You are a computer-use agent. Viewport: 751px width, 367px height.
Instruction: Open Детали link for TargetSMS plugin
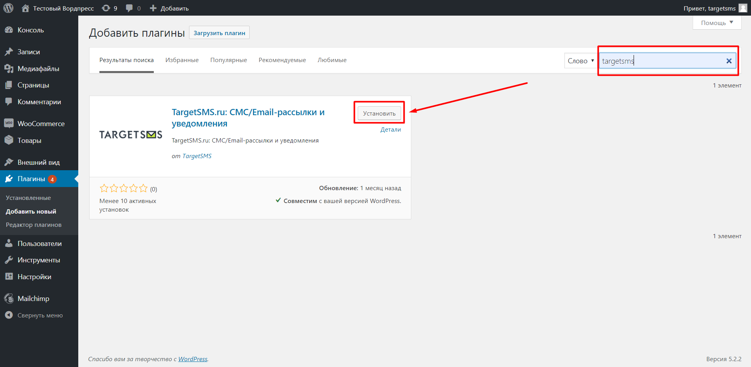391,130
